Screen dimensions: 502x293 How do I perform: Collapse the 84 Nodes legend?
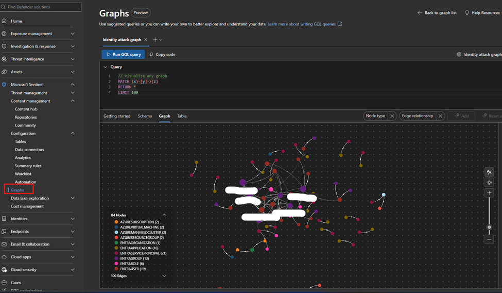click(x=164, y=215)
